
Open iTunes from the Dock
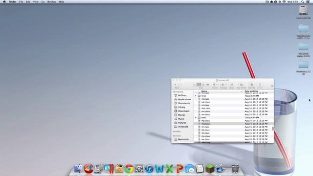click(149, 169)
